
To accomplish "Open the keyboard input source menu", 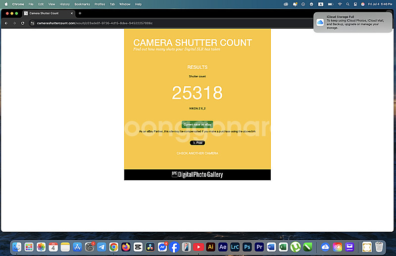I will click(x=321, y=4).
